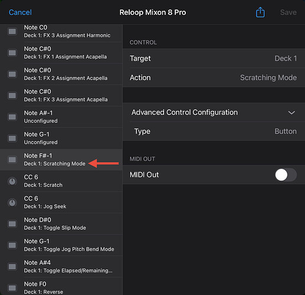Click the button icon for Note A#4

click(12, 267)
